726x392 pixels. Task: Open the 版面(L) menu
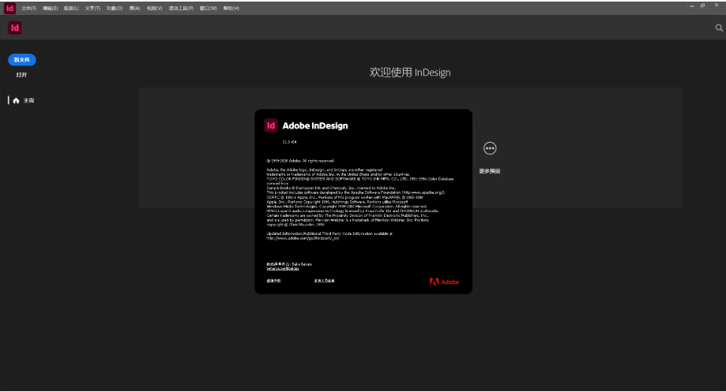71,9
